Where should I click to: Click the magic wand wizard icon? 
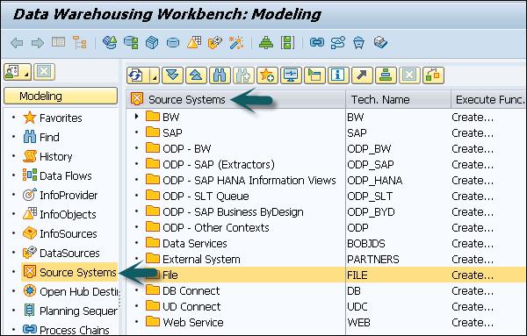point(236,43)
